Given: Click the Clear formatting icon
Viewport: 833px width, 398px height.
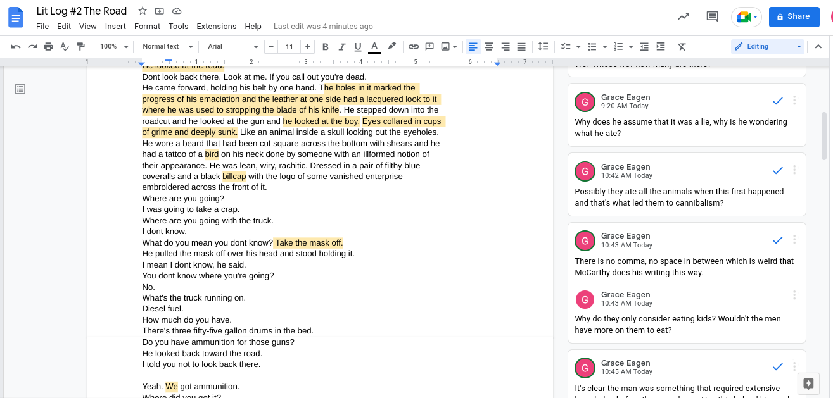Looking at the screenshot, I should tap(682, 47).
